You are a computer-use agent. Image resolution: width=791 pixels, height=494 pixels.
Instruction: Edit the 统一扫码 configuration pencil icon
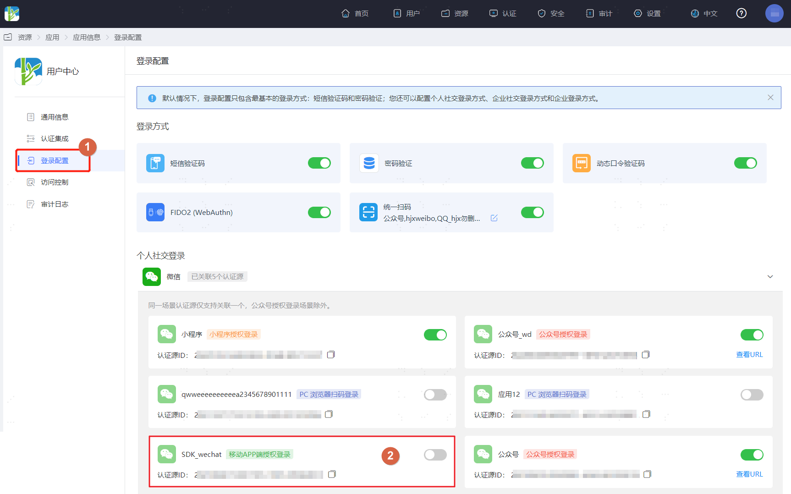coord(494,218)
